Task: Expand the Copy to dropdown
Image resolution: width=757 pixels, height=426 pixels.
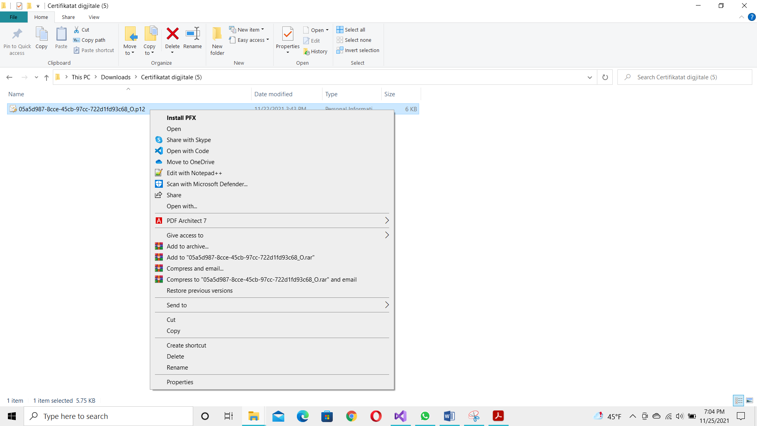Action: tap(149, 50)
